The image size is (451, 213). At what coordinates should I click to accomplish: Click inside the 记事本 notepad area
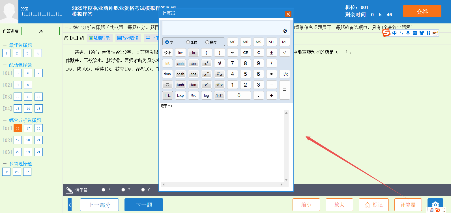tap(223, 145)
